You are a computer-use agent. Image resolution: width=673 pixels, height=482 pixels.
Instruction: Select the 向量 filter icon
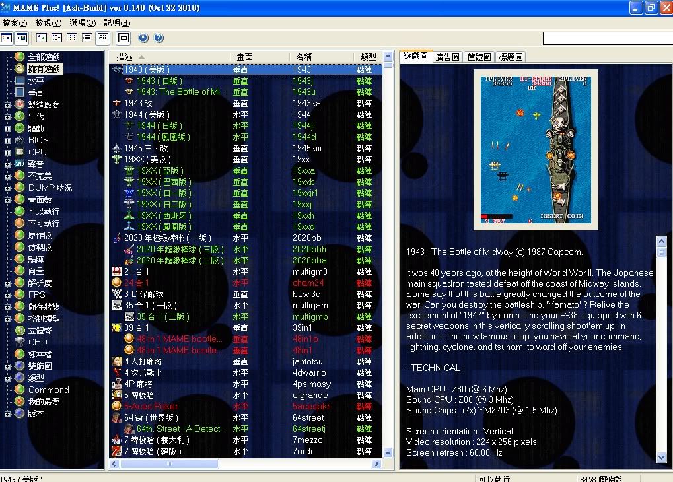click(19, 271)
